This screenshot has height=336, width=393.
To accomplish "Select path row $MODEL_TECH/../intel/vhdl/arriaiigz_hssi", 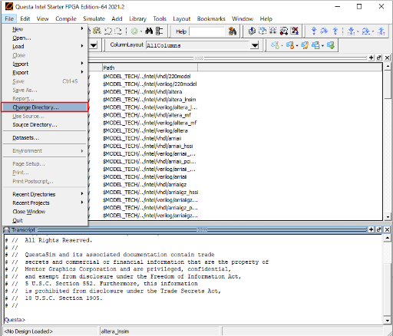I will click(150, 193).
